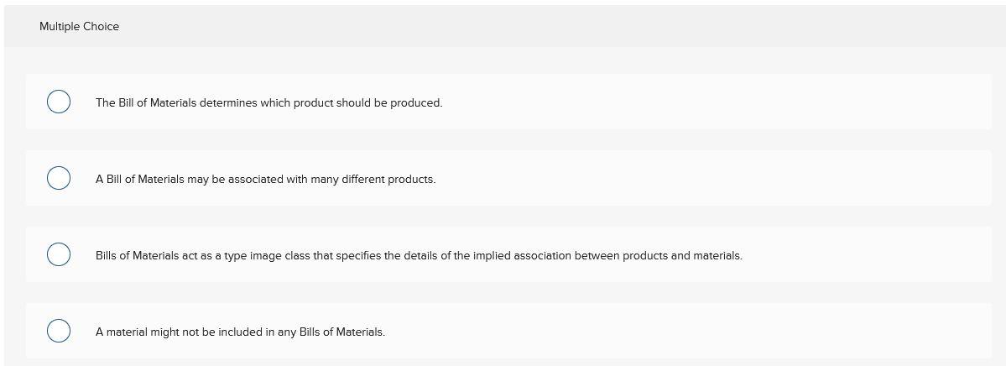Select the radio button for 'determines which product should be produced'
This screenshot has height=366, width=1006.
coord(58,102)
